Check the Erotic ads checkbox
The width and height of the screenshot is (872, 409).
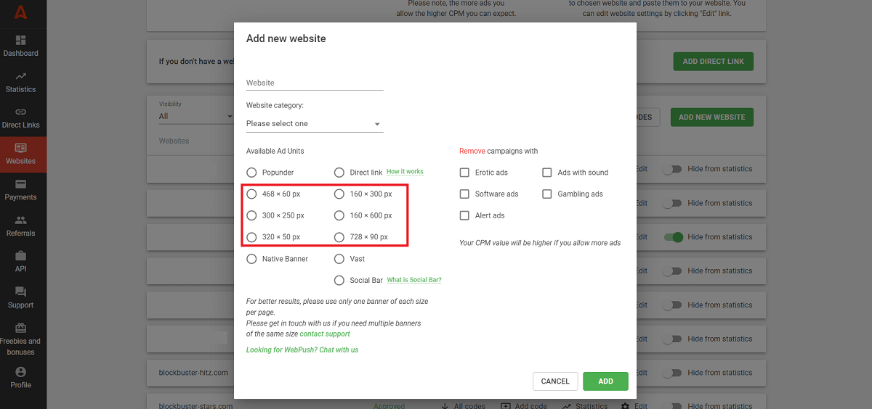click(464, 173)
